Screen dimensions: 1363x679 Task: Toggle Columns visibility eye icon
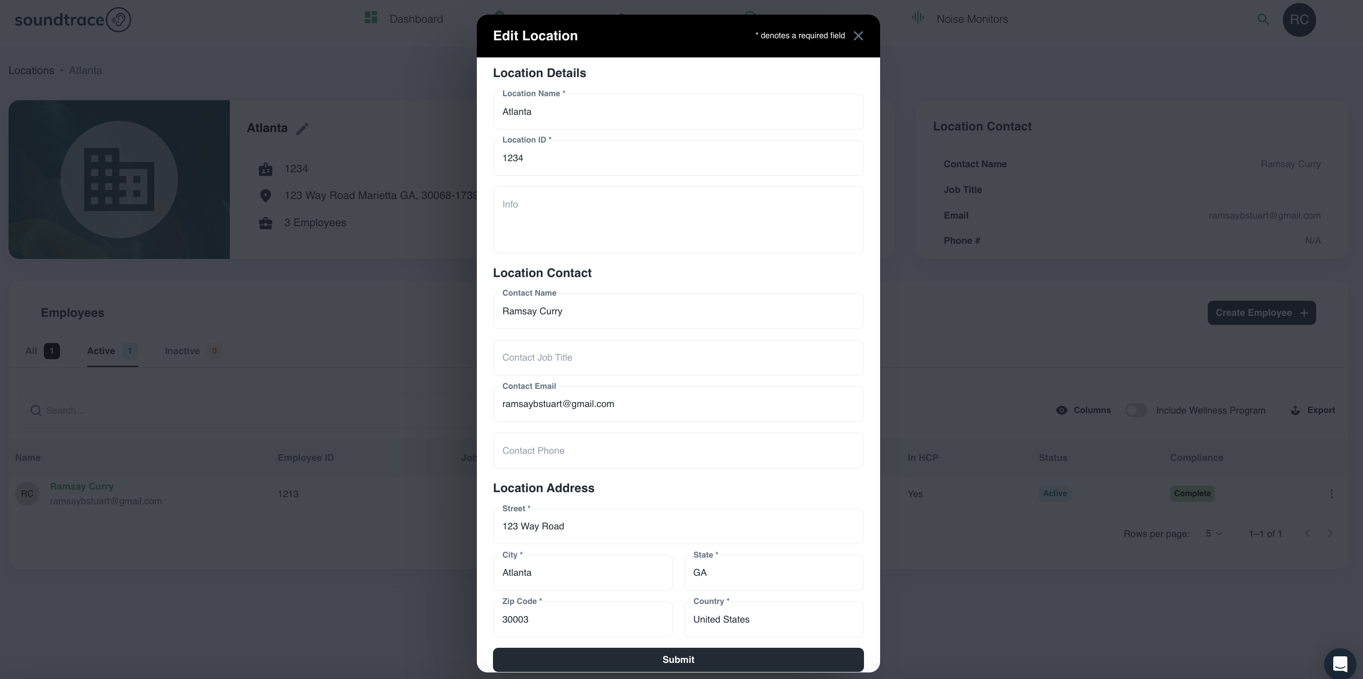point(1062,411)
